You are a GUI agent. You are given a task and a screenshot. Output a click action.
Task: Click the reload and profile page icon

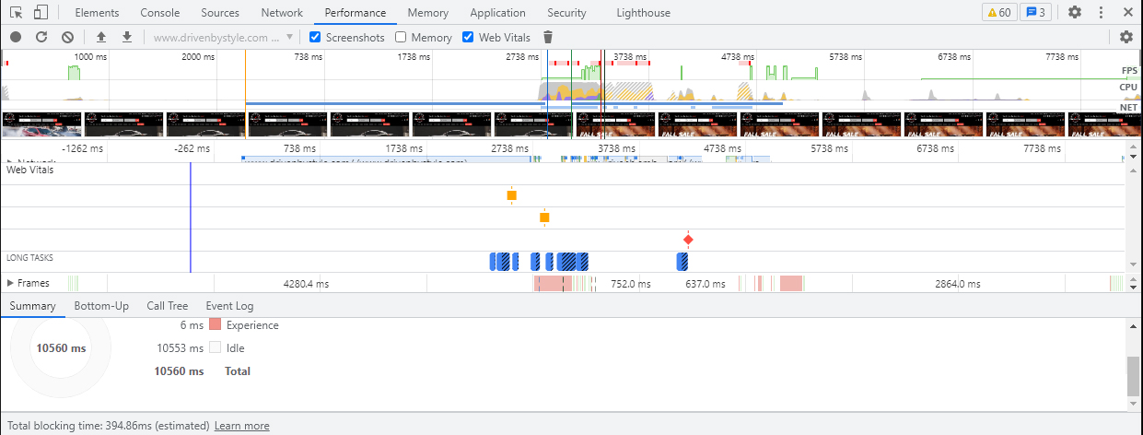[x=41, y=37]
